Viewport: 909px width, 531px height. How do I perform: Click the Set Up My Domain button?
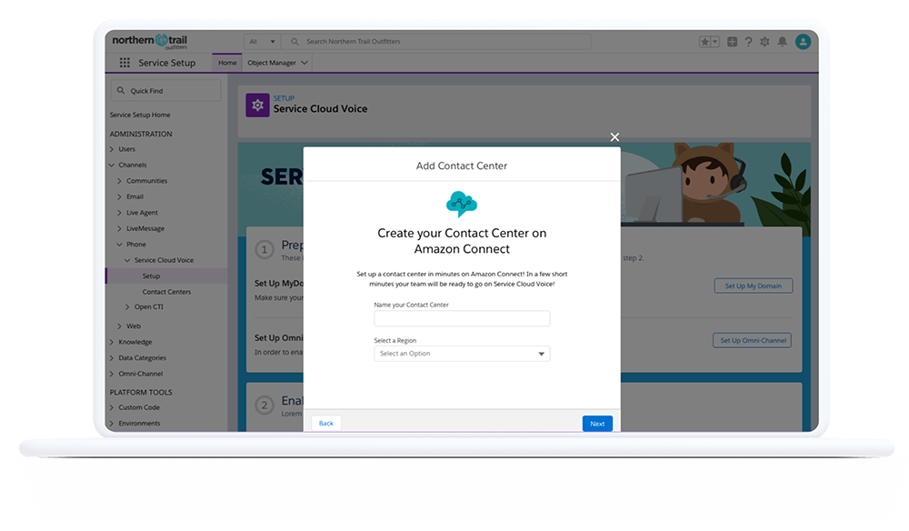click(753, 286)
